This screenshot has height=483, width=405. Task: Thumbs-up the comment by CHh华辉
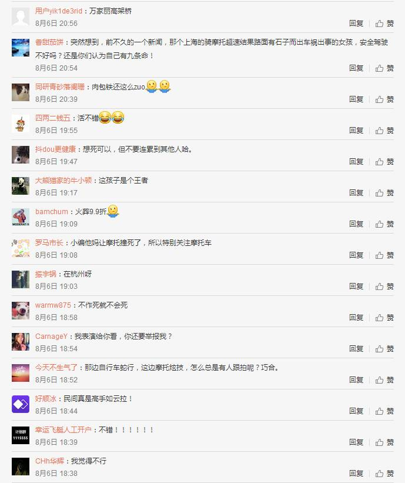[384, 474]
